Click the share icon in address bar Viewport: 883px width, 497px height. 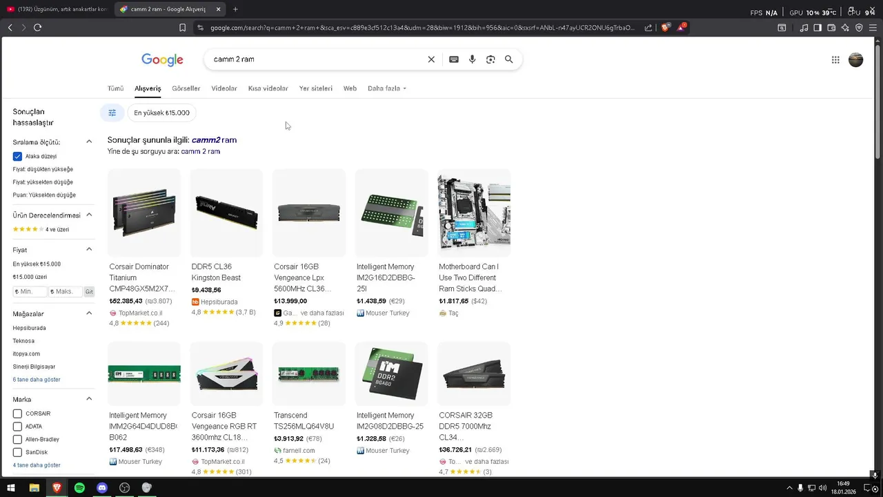(648, 28)
